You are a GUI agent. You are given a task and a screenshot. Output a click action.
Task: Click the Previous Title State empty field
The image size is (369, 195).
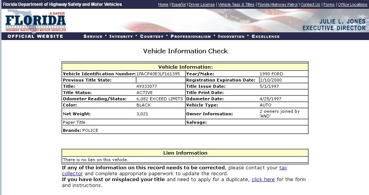tap(160, 80)
